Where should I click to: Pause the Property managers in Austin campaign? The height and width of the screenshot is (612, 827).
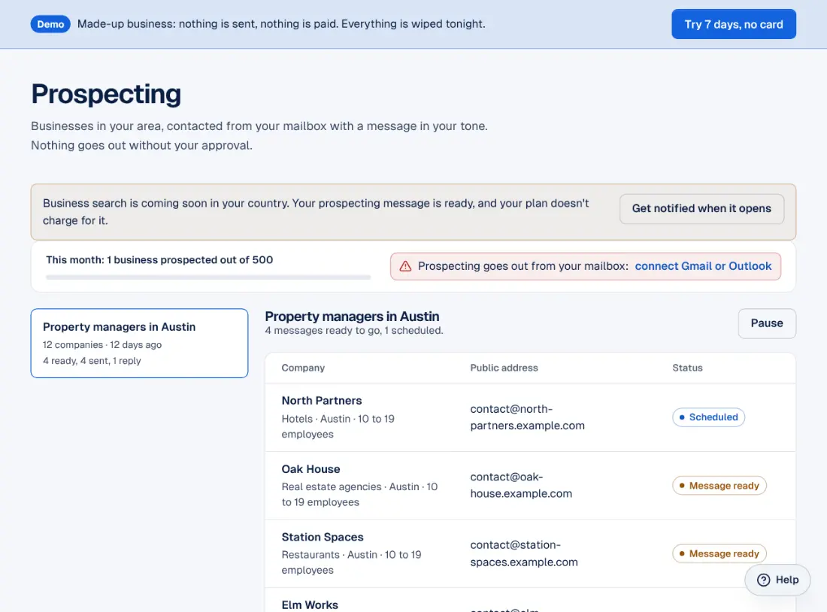[x=767, y=323]
